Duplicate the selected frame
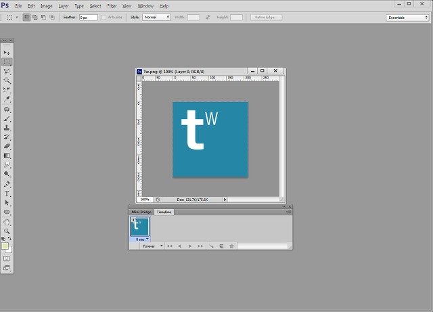 pyautogui.click(x=221, y=246)
